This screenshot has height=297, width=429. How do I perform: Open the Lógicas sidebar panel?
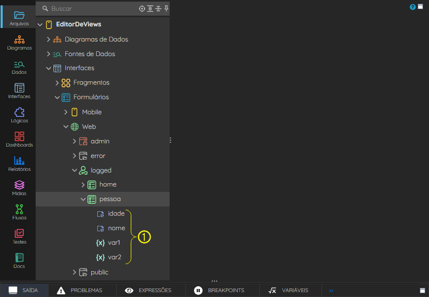tap(19, 115)
